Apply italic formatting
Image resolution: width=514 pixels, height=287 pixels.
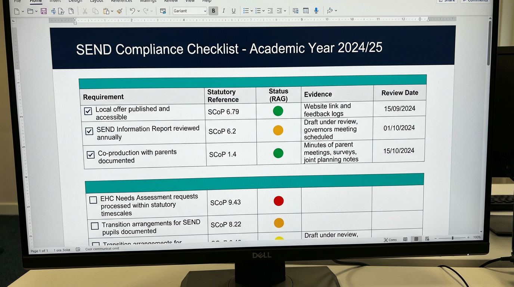pyautogui.click(x=223, y=11)
